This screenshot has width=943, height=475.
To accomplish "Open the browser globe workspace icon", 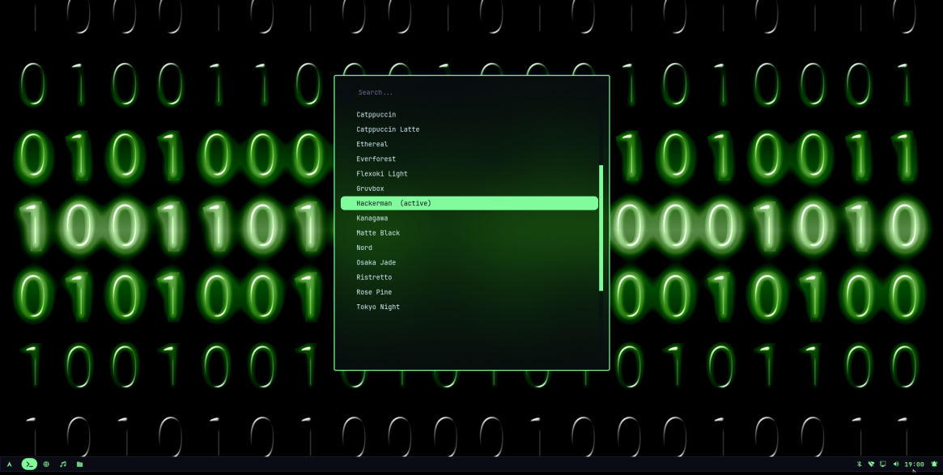I will point(46,464).
